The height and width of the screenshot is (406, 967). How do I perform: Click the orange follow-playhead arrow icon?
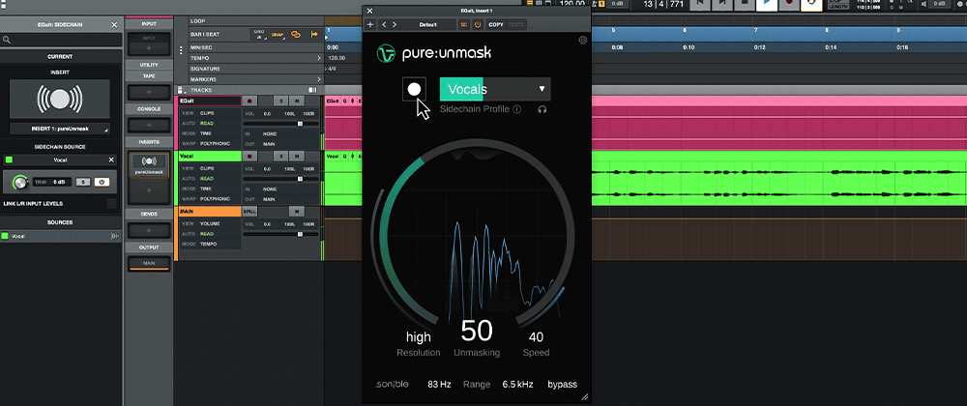(314, 35)
